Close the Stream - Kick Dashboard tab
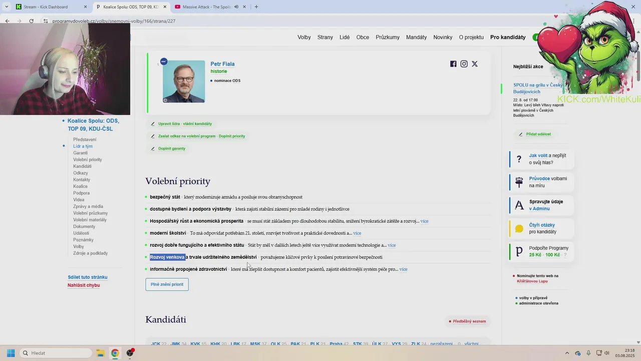 tap(85, 7)
